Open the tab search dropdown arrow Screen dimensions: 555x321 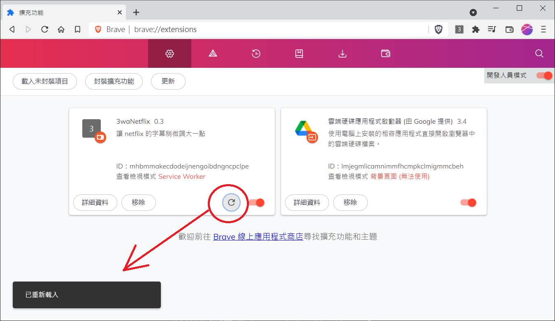473,13
